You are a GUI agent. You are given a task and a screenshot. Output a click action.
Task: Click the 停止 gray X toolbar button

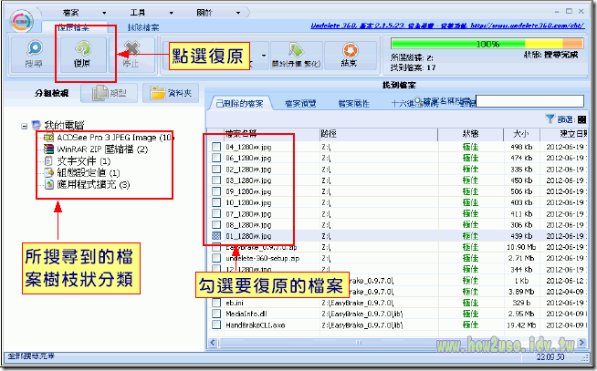coord(131,54)
